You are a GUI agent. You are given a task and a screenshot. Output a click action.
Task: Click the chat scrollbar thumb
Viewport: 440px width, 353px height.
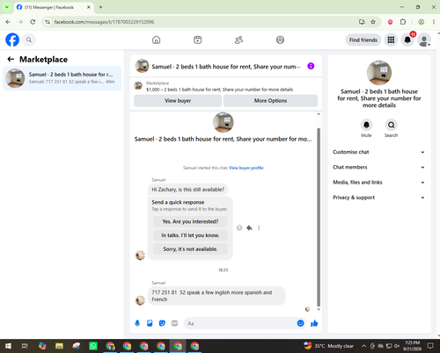(x=319, y=217)
